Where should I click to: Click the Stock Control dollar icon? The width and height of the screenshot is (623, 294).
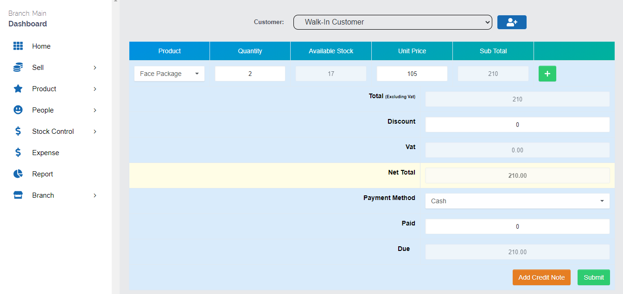pos(18,131)
